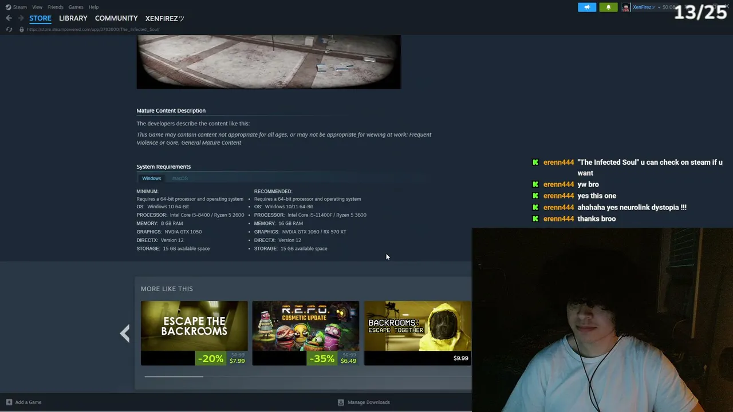The height and width of the screenshot is (412, 733).
Task: Switch to the LIBRARY tab
Action: (73, 18)
